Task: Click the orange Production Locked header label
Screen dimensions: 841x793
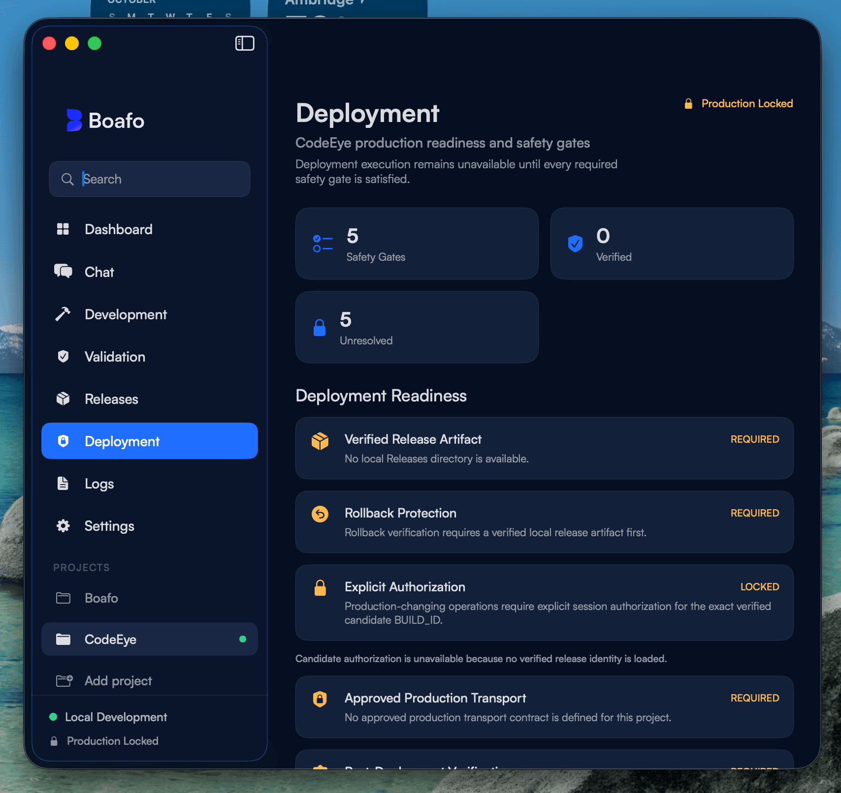Action: [747, 103]
